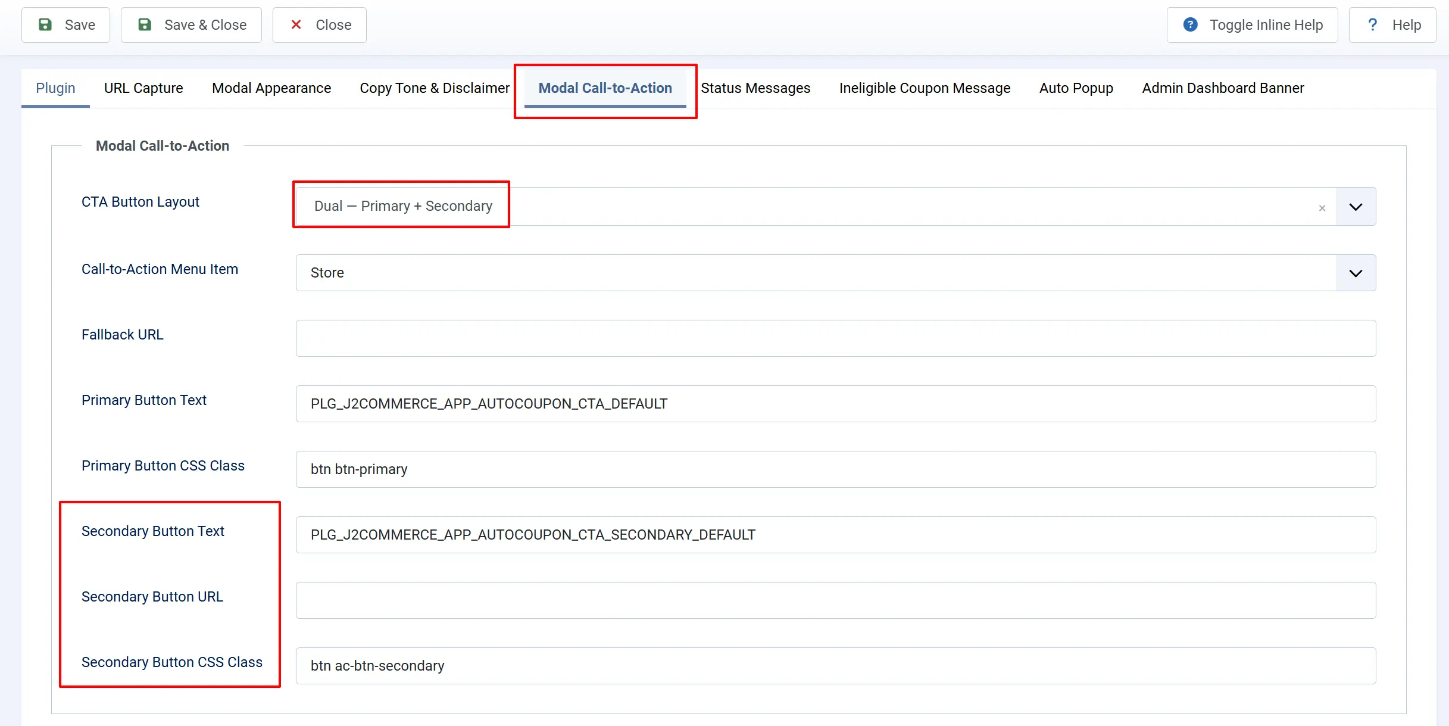This screenshot has width=1449, height=726.
Task: Click the red X icon on Close
Action: (x=296, y=24)
